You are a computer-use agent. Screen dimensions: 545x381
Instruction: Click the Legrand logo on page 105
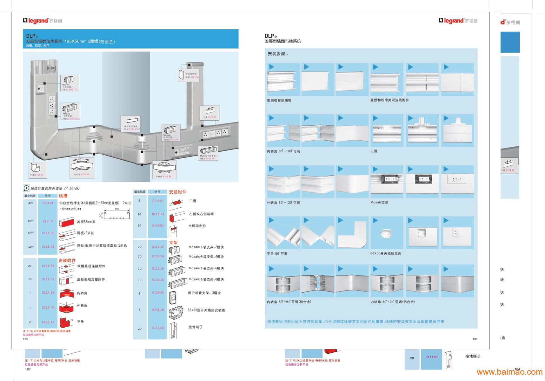point(43,21)
